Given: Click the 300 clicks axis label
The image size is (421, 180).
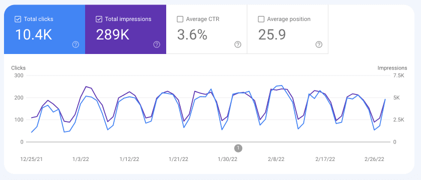Looking at the screenshot, I should click(x=19, y=75).
